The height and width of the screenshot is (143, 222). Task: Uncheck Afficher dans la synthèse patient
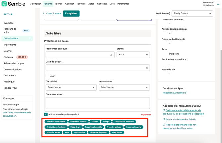point(46,114)
